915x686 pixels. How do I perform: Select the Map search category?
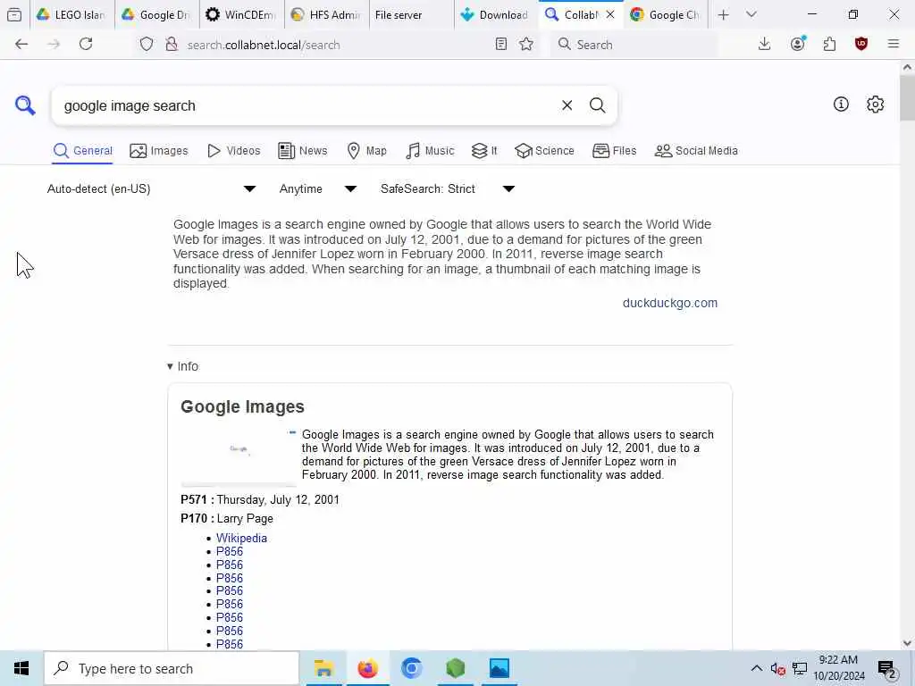tap(366, 151)
